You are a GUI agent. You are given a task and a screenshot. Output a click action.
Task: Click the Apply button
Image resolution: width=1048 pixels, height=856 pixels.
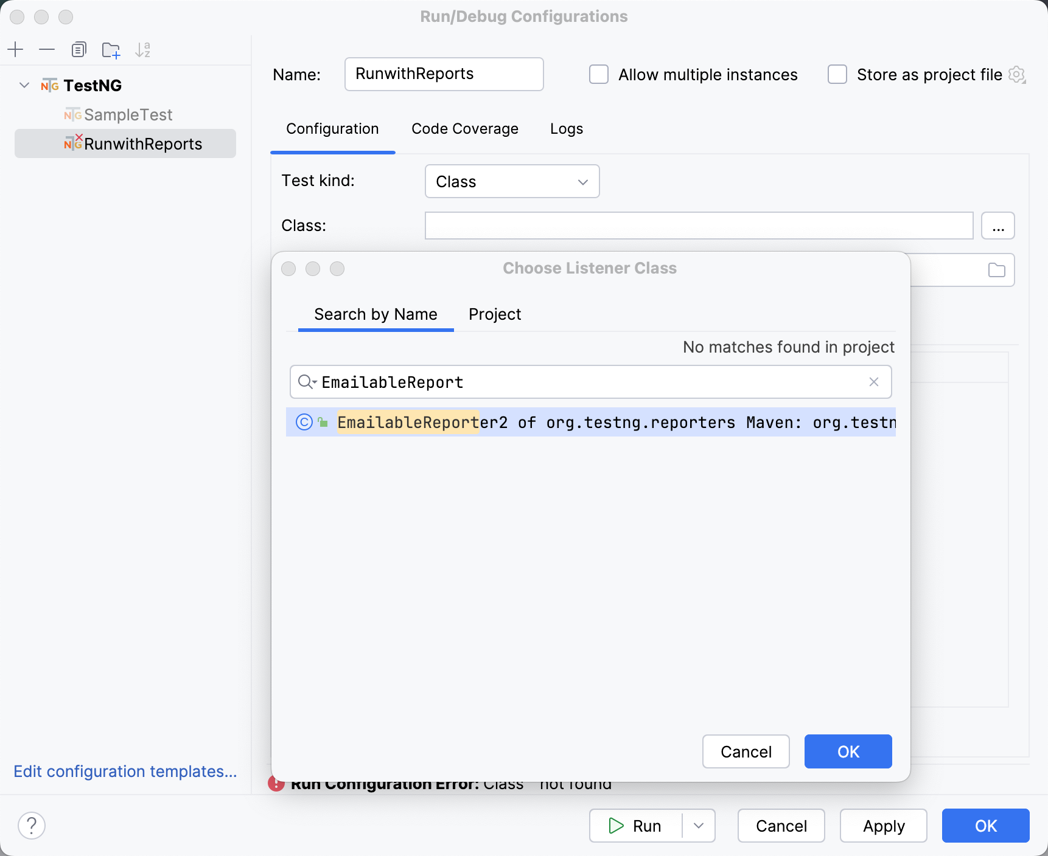(883, 826)
